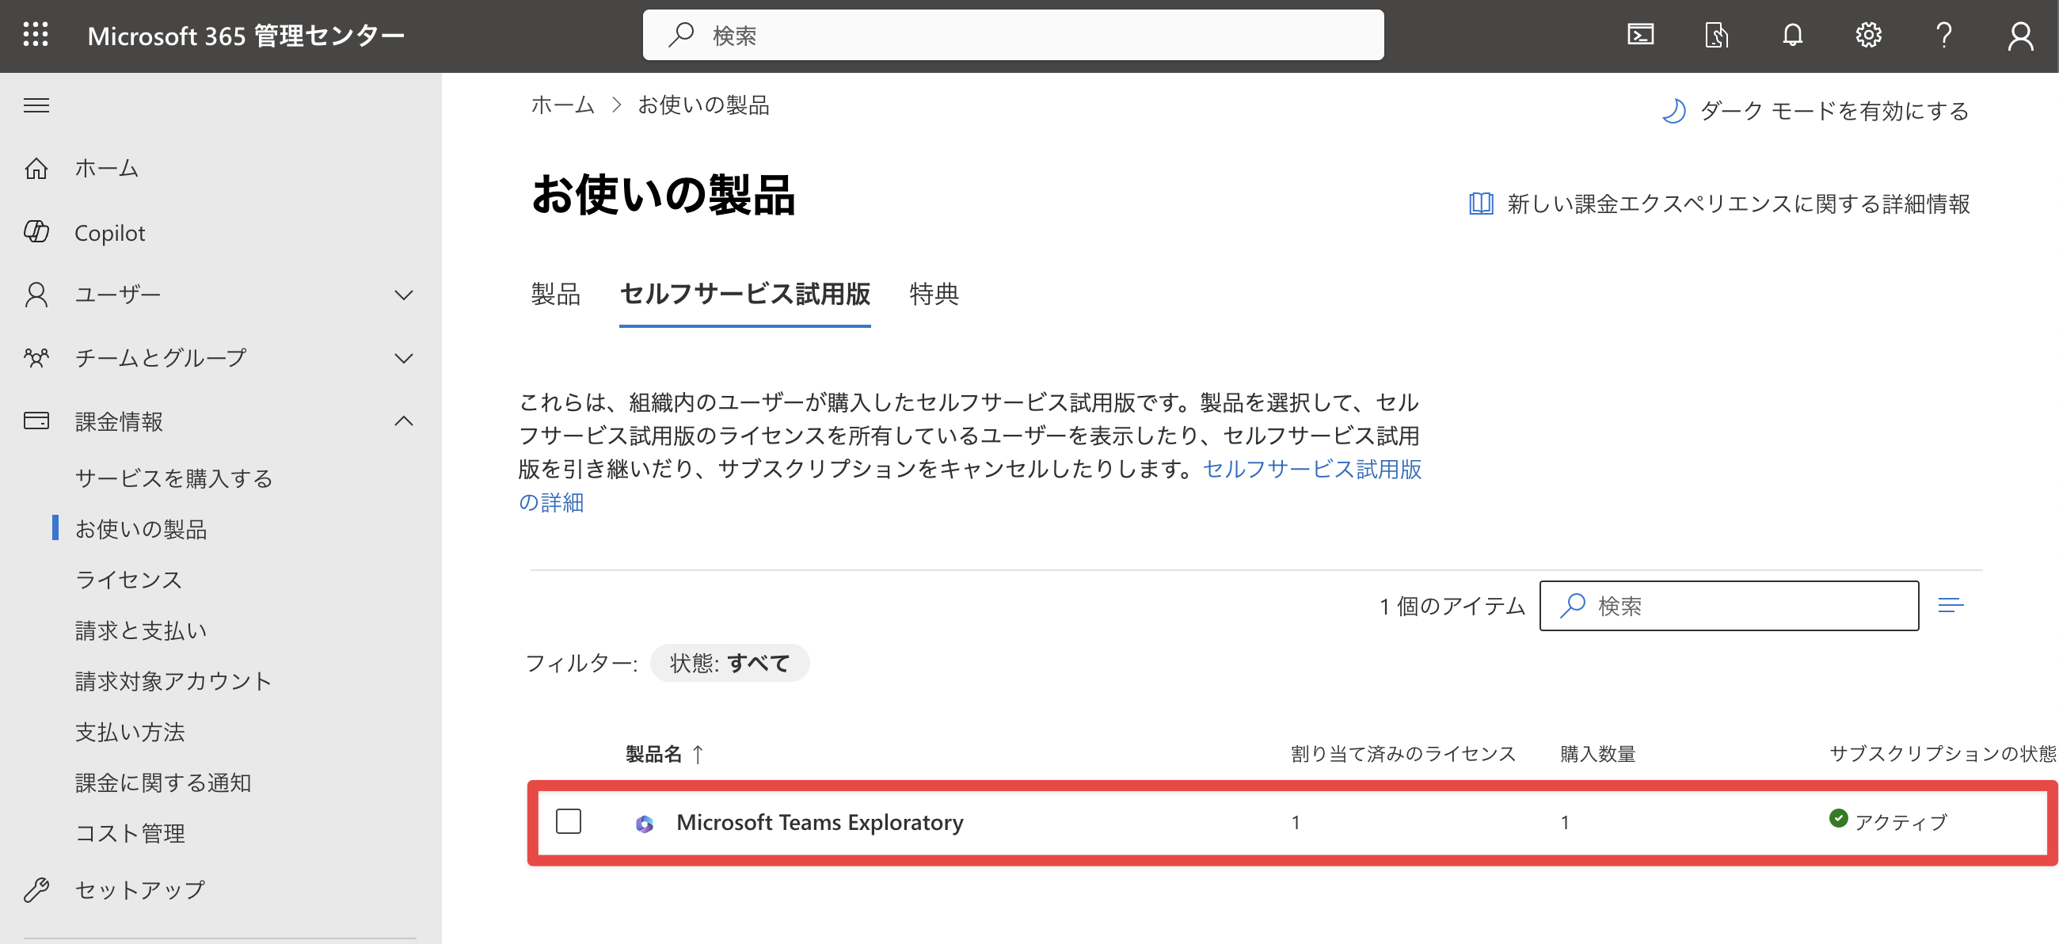2059x944 pixels.
Task: Open セットアップ in sidebar
Action: point(140,889)
